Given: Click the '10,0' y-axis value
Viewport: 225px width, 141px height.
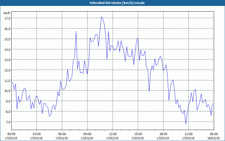Looking at the screenshot, I should (8, 91).
